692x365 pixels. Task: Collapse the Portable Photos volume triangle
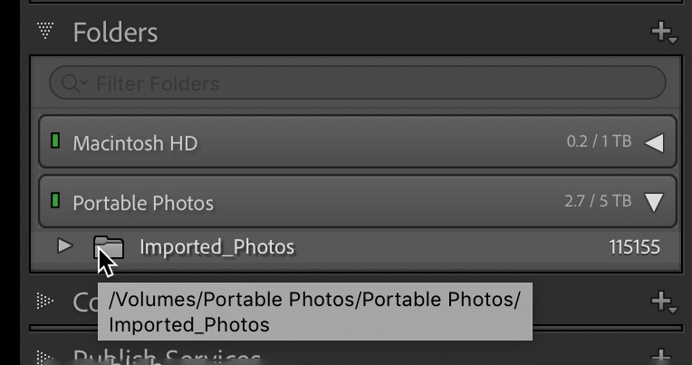pos(654,202)
